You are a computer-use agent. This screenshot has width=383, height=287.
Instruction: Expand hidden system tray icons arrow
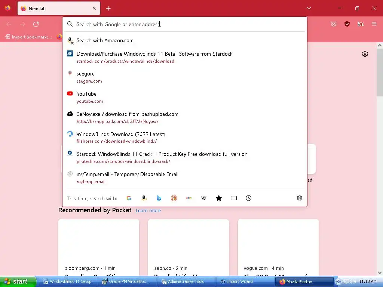click(x=338, y=282)
